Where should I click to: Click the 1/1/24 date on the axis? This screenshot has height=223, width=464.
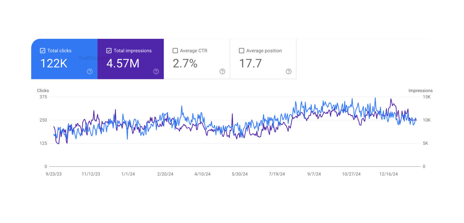pyautogui.click(x=128, y=174)
